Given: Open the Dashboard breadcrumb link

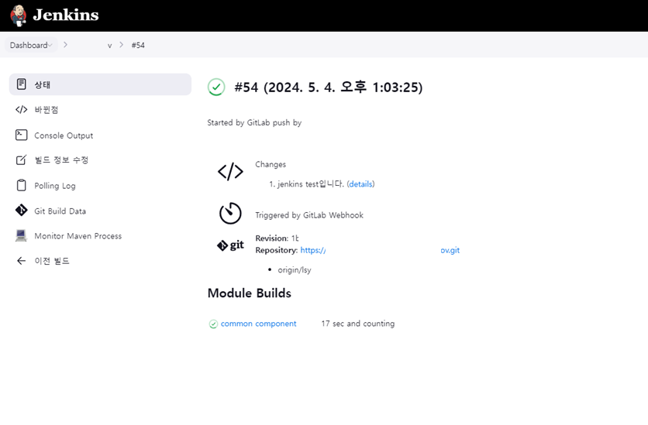Looking at the screenshot, I should [29, 45].
